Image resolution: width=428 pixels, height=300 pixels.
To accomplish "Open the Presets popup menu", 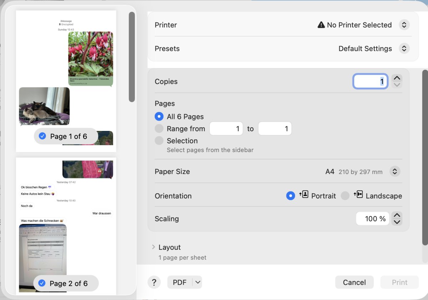I will coord(404,48).
